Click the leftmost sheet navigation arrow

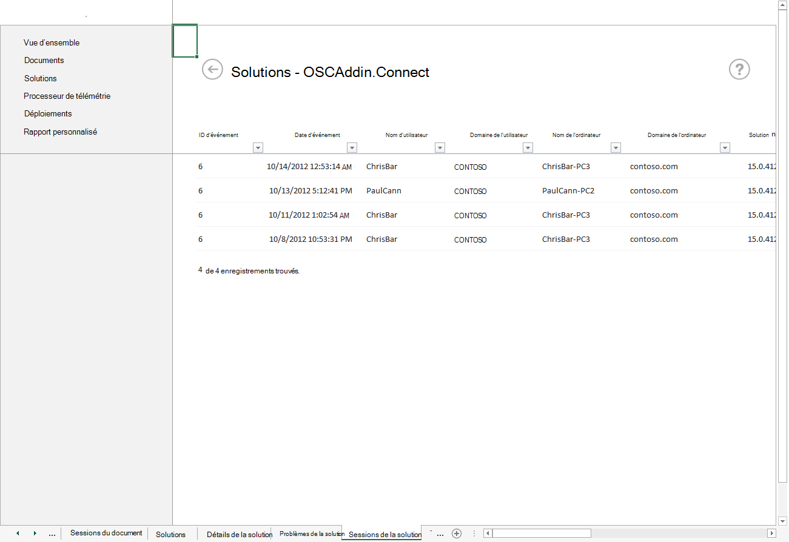tap(17, 534)
